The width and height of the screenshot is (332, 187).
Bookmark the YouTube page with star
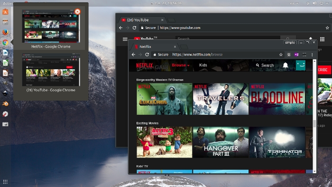tap(327, 28)
